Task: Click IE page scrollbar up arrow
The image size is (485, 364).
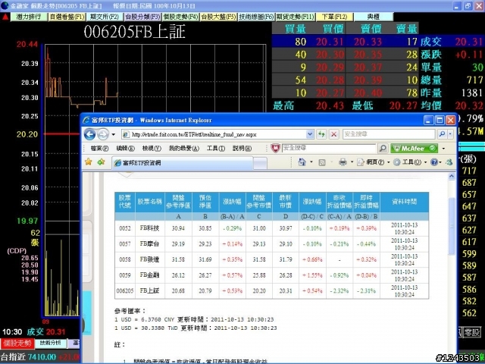Action: [452, 177]
